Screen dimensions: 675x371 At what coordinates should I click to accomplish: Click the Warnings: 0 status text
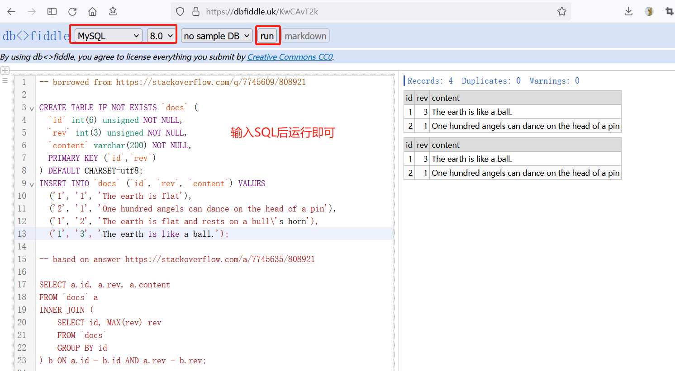coord(554,81)
